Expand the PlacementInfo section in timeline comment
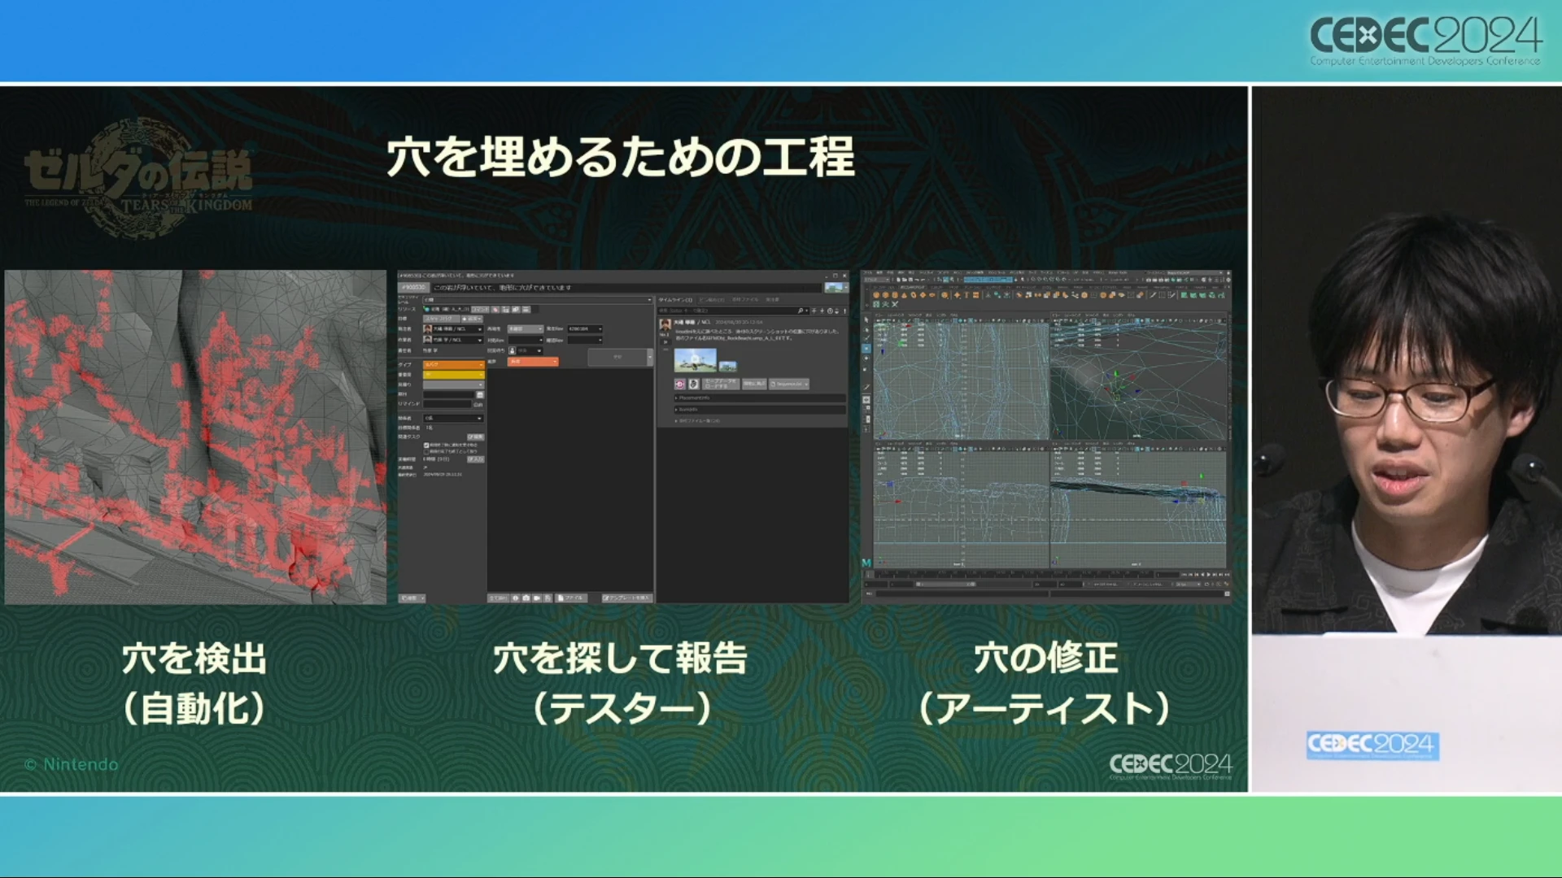The height and width of the screenshot is (878, 1562). coord(694,398)
